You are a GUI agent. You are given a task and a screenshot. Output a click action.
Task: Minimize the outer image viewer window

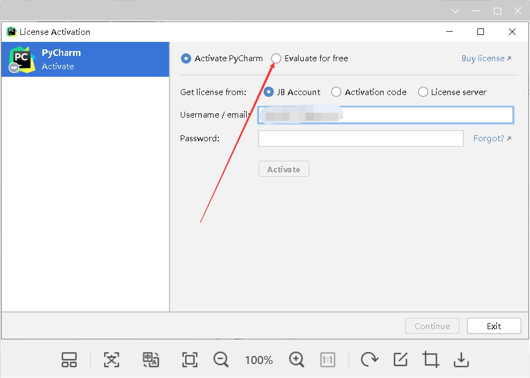pyautogui.click(x=476, y=11)
